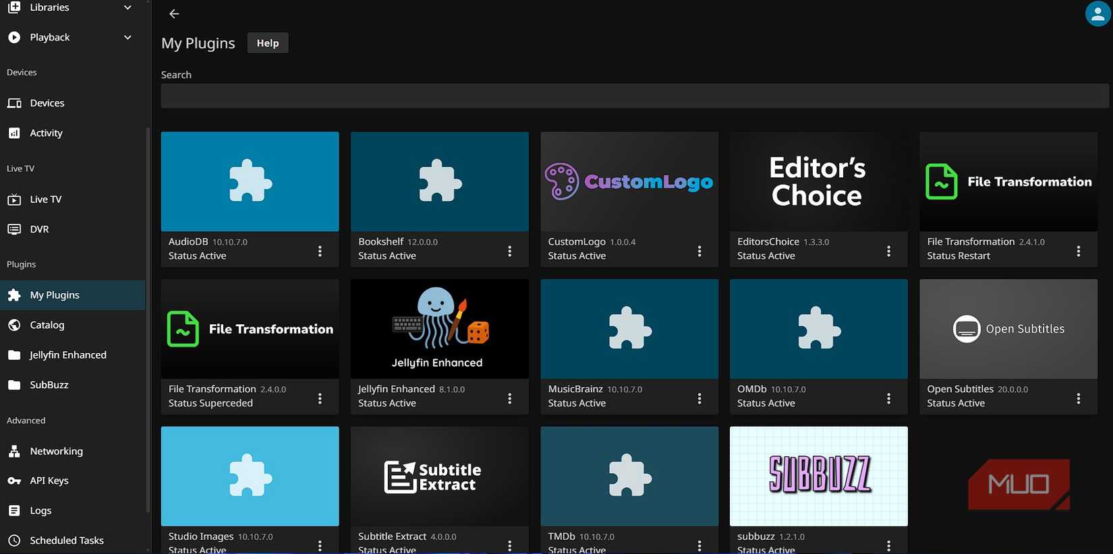Expand the Playback section chevron
This screenshot has height=554, width=1113.
tap(127, 37)
